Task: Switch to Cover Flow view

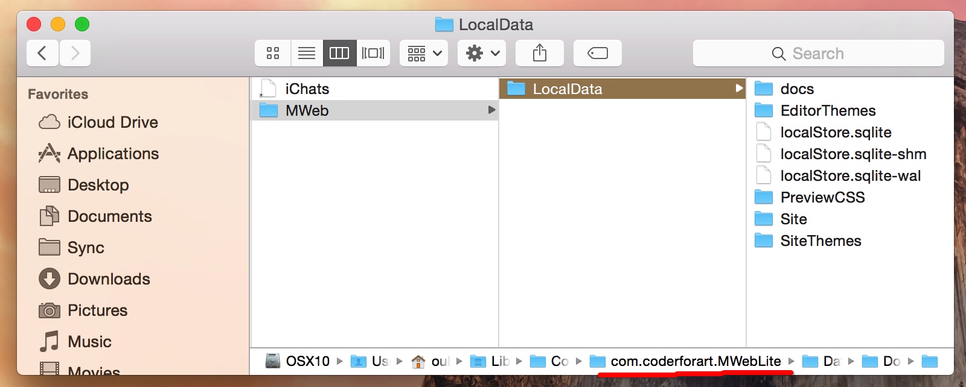Action: (x=373, y=53)
